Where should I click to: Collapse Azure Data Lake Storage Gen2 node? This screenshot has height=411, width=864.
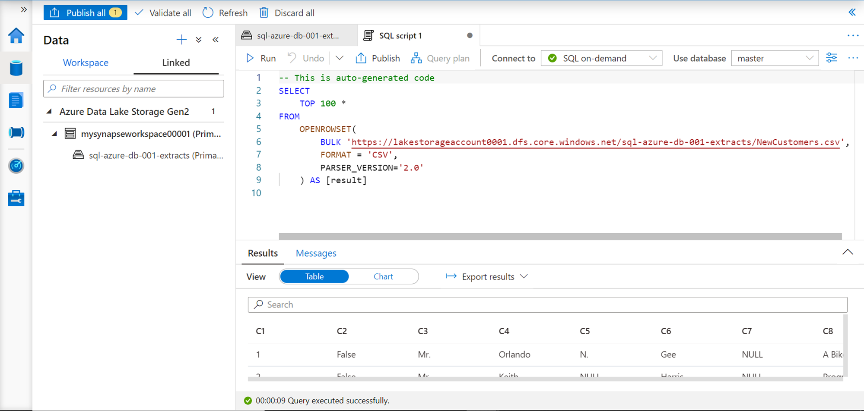(x=49, y=112)
